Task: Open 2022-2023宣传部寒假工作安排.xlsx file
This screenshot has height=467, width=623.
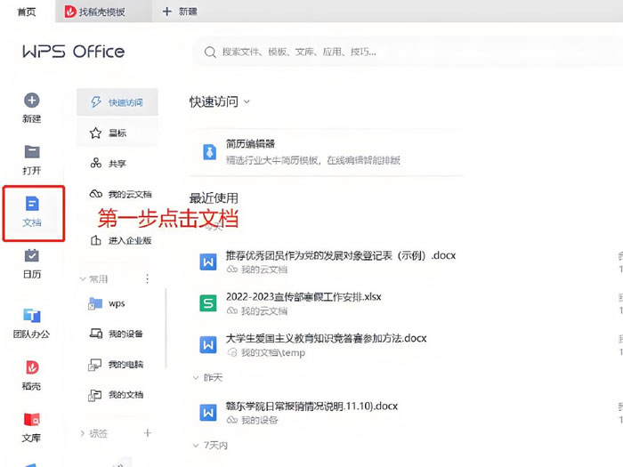Action: click(x=303, y=296)
